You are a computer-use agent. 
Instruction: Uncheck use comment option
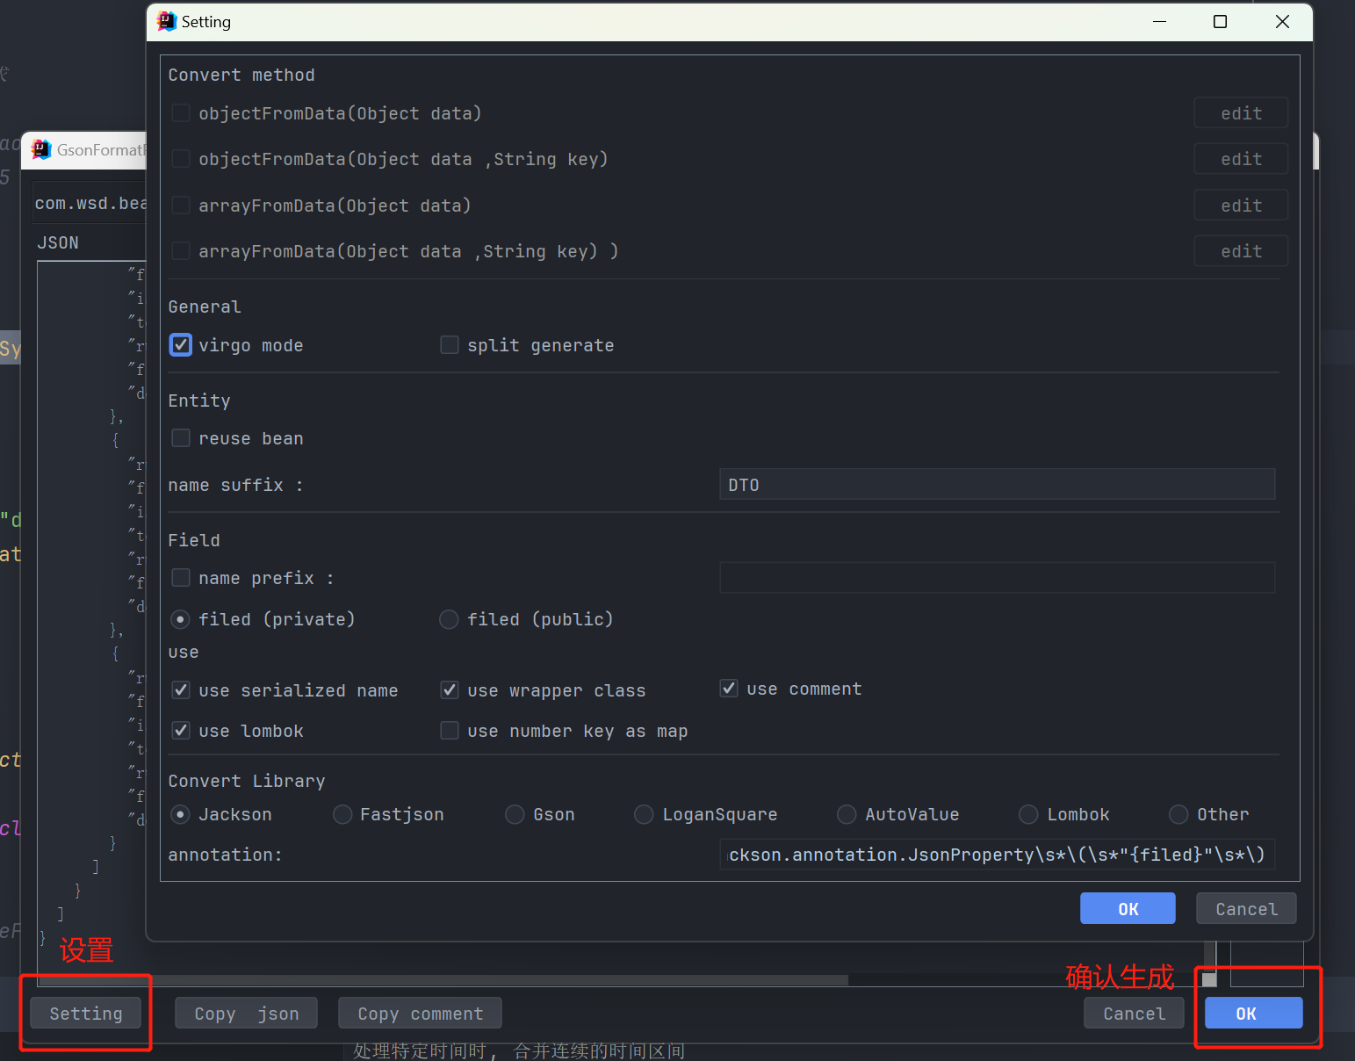click(x=729, y=689)
